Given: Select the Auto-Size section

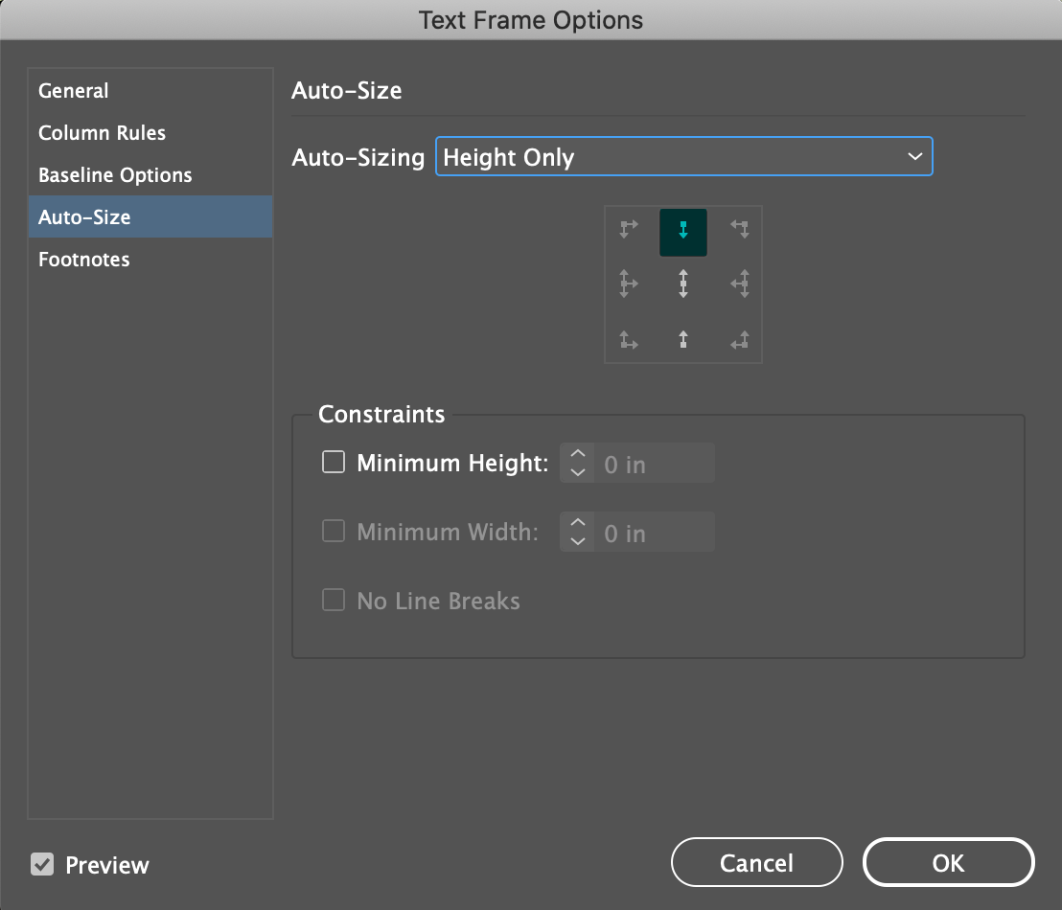Looking at the screenshot, I should click(x=150, y=216).
